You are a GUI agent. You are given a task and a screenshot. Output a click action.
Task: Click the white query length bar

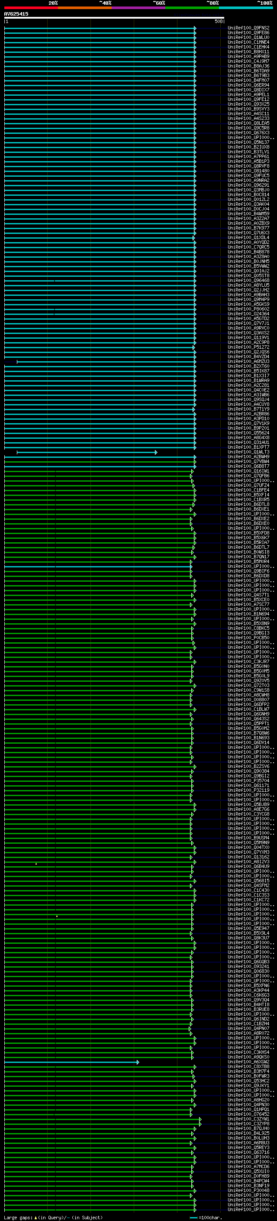coord(114,17)
